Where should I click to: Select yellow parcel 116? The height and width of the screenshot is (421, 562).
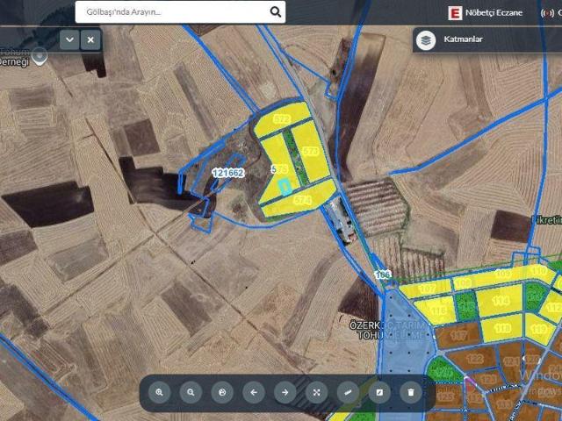(x=438, y=310)
